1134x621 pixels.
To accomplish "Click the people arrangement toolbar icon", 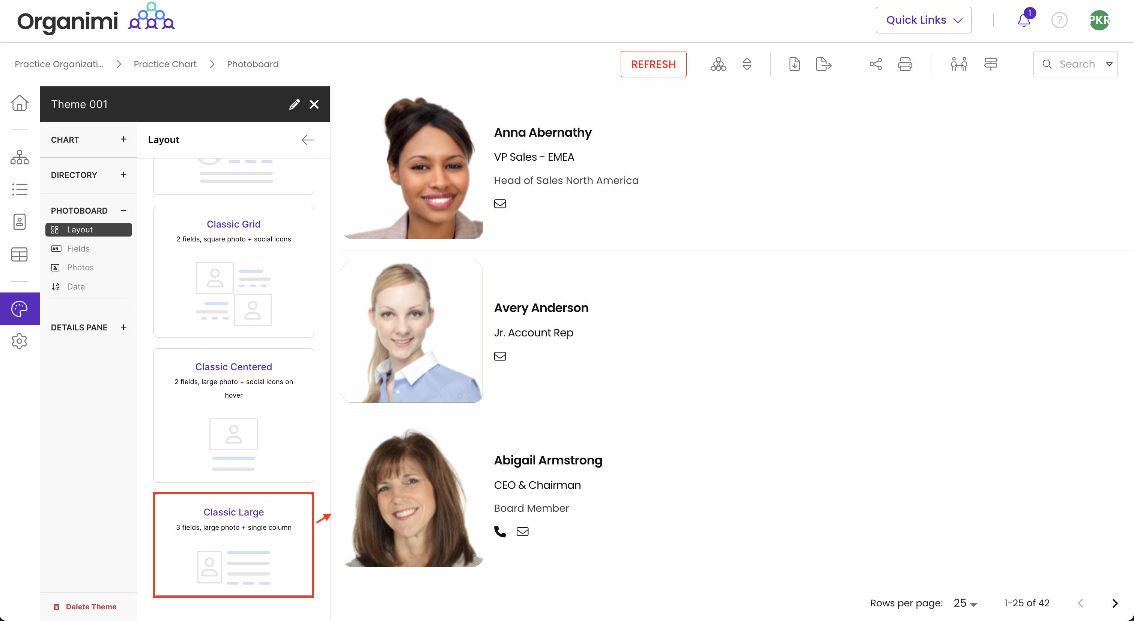I will click(958, 64).
